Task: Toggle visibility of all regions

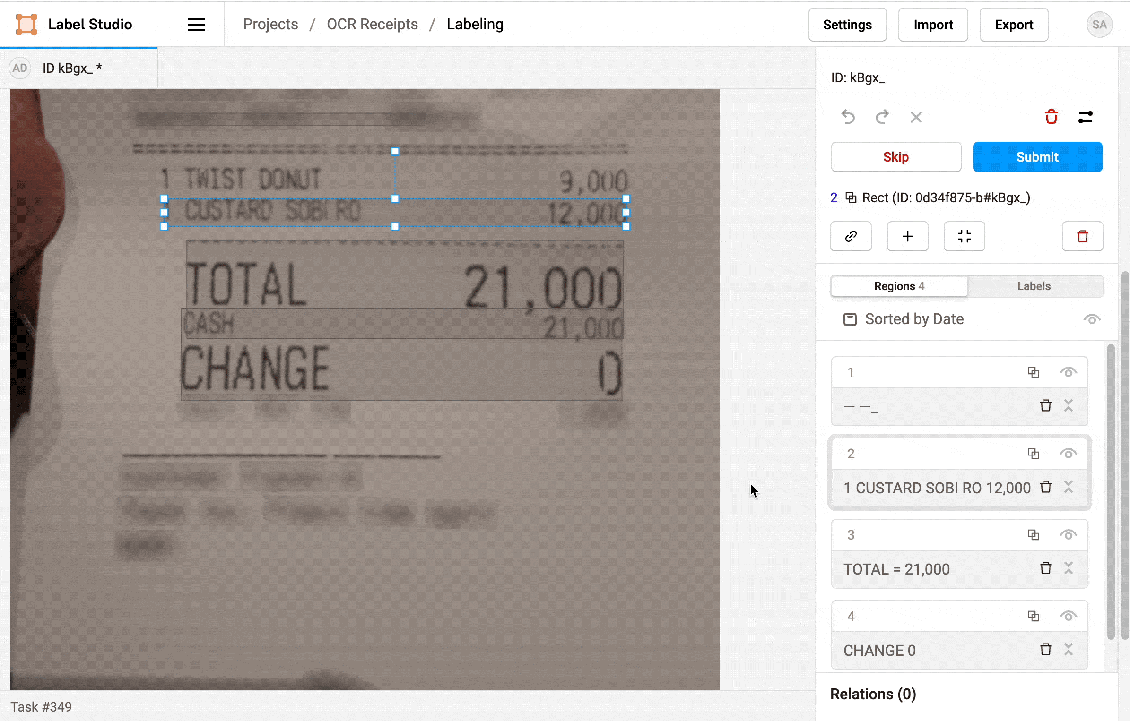Action: click(1092, 319)
